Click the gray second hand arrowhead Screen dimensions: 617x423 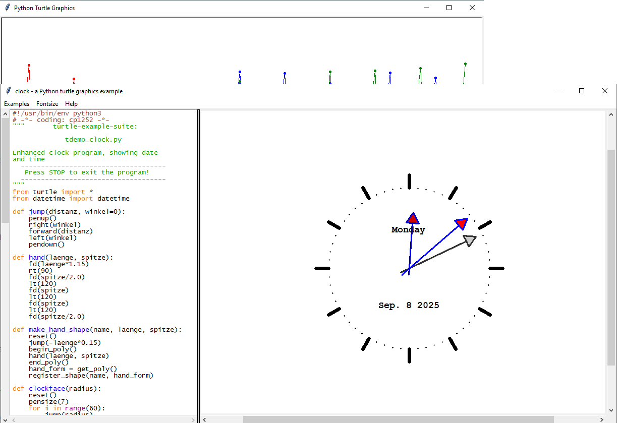[x=470, y=240]
